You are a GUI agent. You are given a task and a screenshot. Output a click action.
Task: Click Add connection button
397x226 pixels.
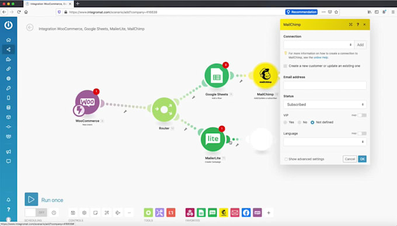[x=360, y=45]
